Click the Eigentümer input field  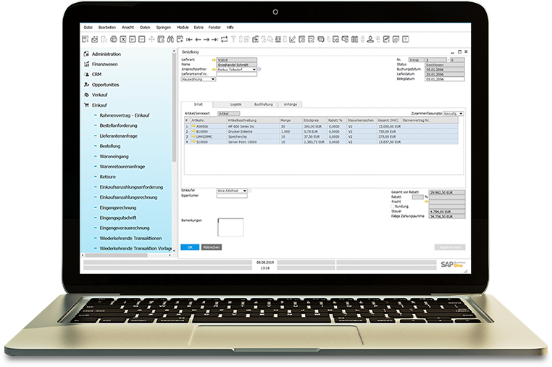click(x=232, y=196)
